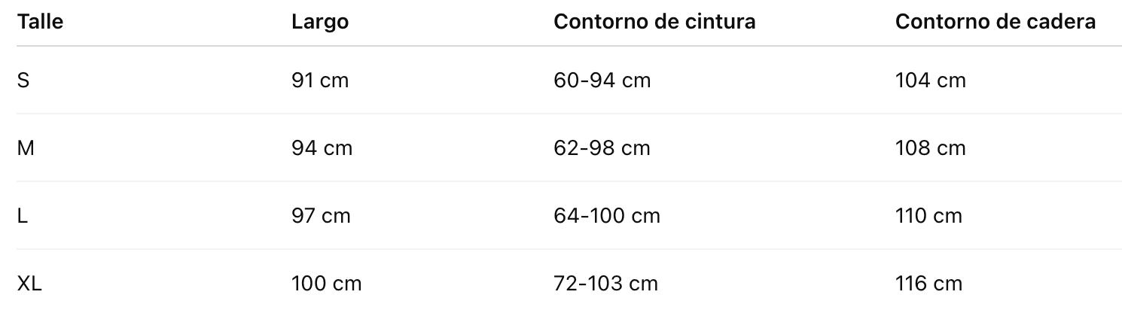Click the 116 cm hip value
1122x310 pixels.
click(929, 284)
